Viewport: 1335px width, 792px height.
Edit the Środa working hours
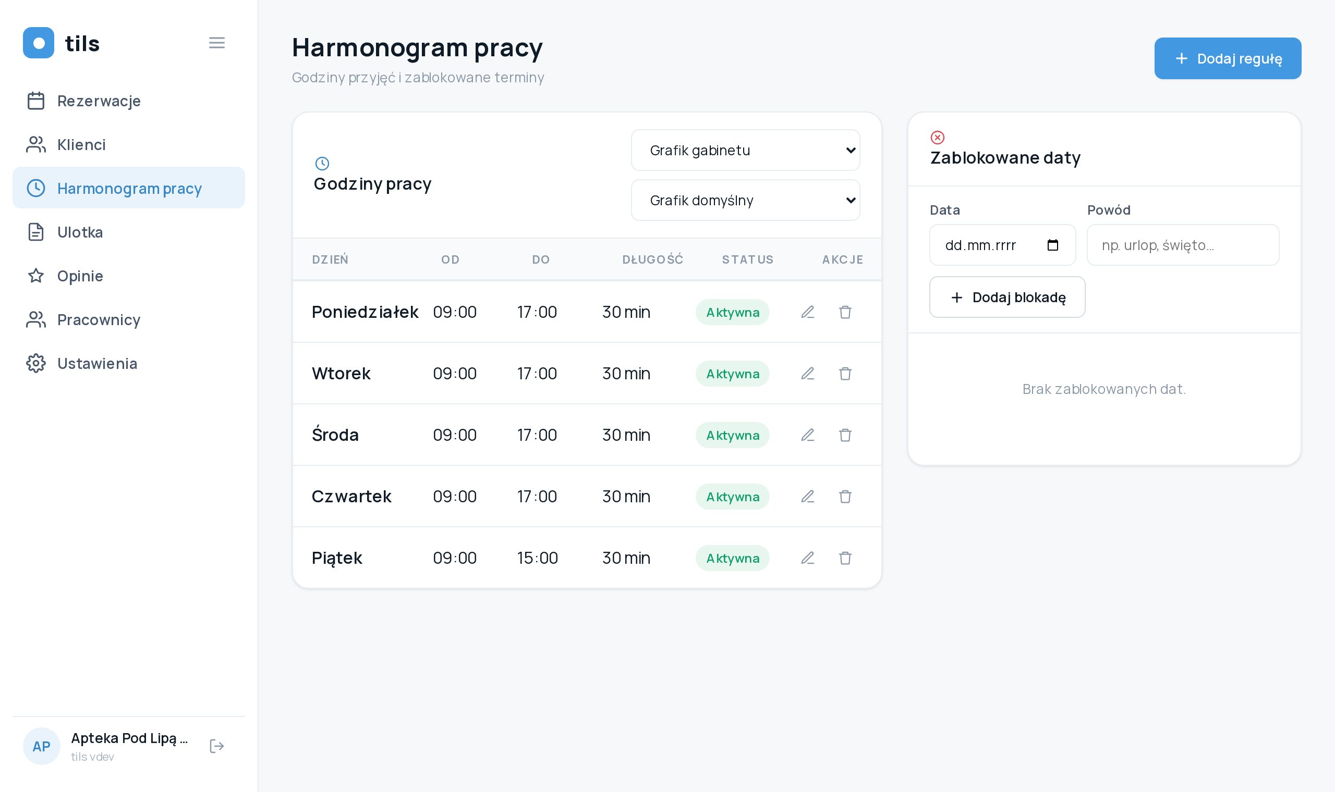[x=807, y=435]
